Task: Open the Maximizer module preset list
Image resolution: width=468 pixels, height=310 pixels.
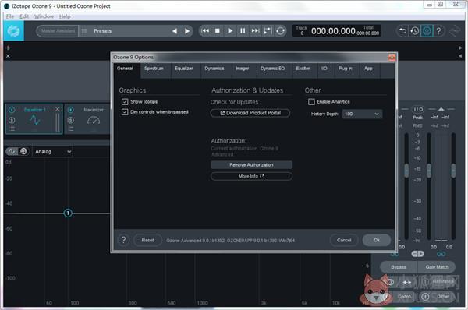Action: point(71,129)
